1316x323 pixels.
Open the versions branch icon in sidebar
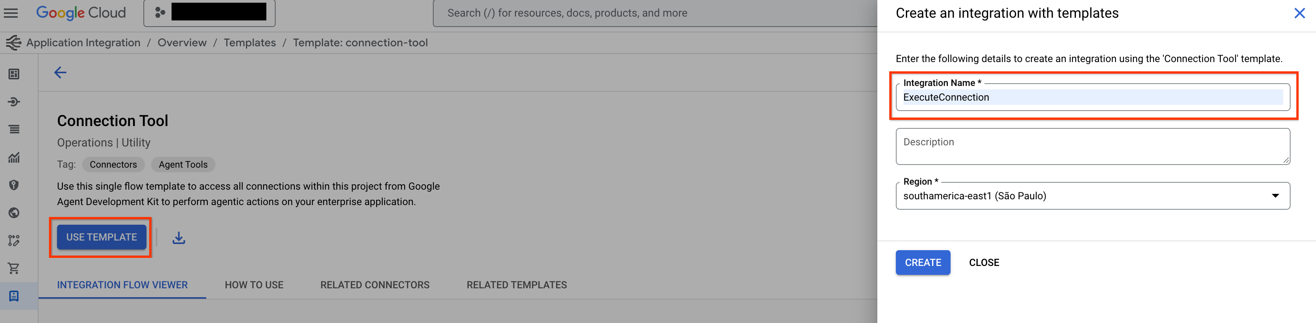tap(14, 240)
